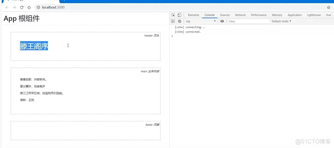Toggle the device toolbar icon in DevTools
Viewport: 334px width, 148px height.
coord(179,15)
